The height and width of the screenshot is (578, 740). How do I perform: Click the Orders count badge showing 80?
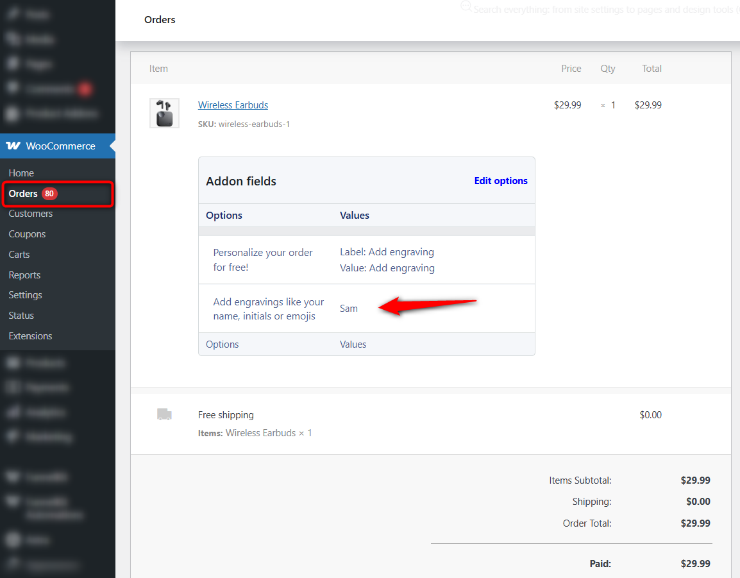(x=51, y=193)
